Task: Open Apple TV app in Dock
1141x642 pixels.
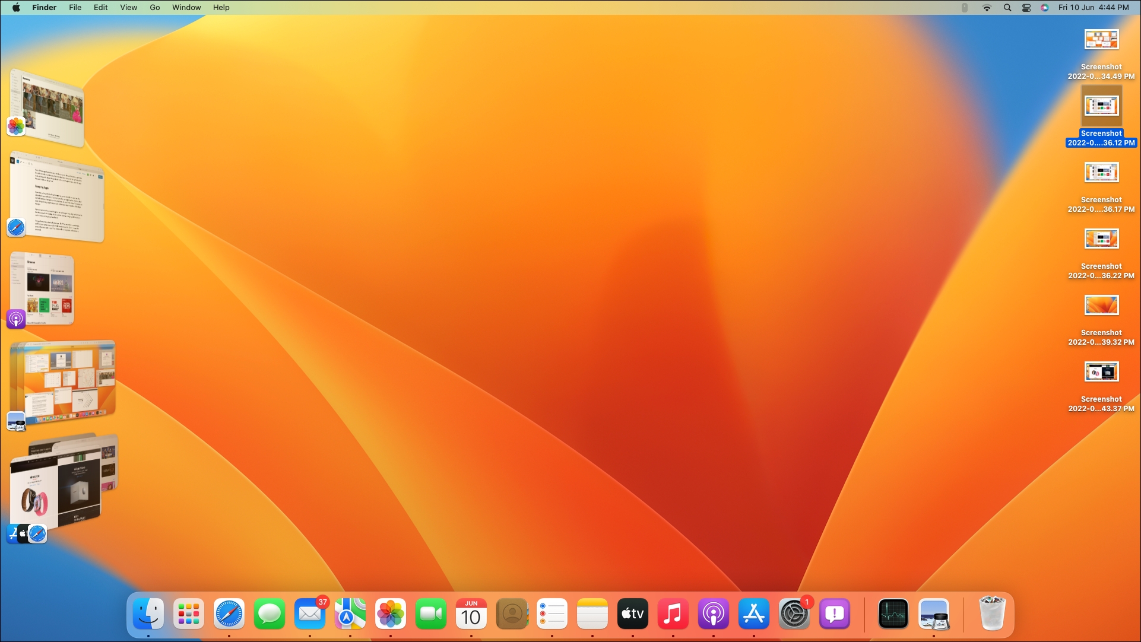Action: [633, 614]
